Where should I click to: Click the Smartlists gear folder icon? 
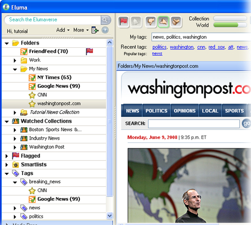[x=16, y=165]
